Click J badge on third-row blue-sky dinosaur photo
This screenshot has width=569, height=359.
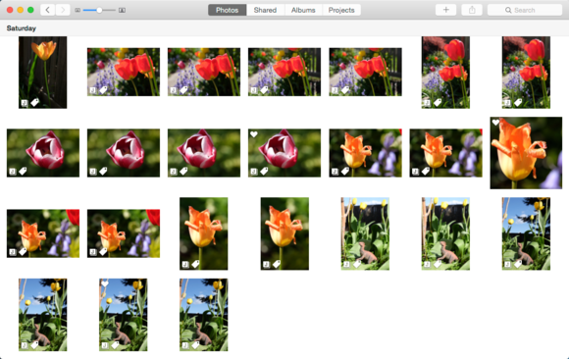pos(507,264)
